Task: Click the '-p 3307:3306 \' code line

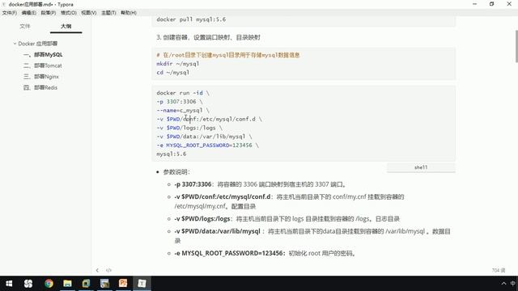Action: point(180,102)
